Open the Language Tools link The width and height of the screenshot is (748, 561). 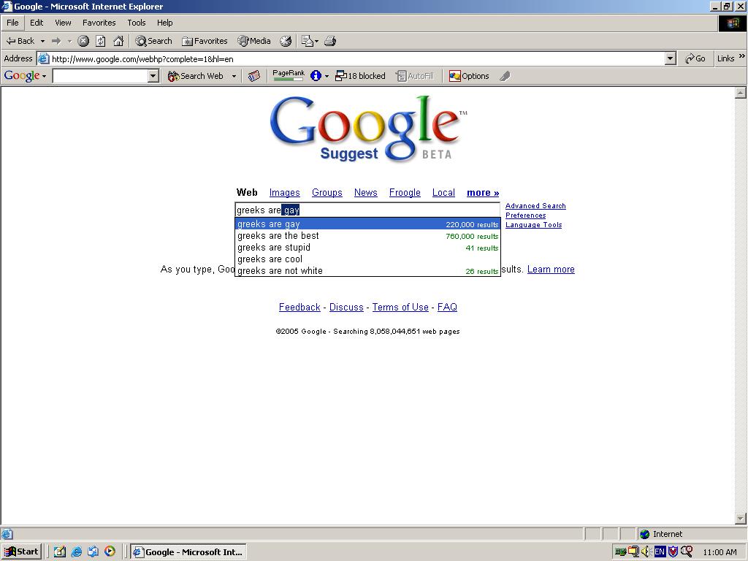(x=533, y=225)
